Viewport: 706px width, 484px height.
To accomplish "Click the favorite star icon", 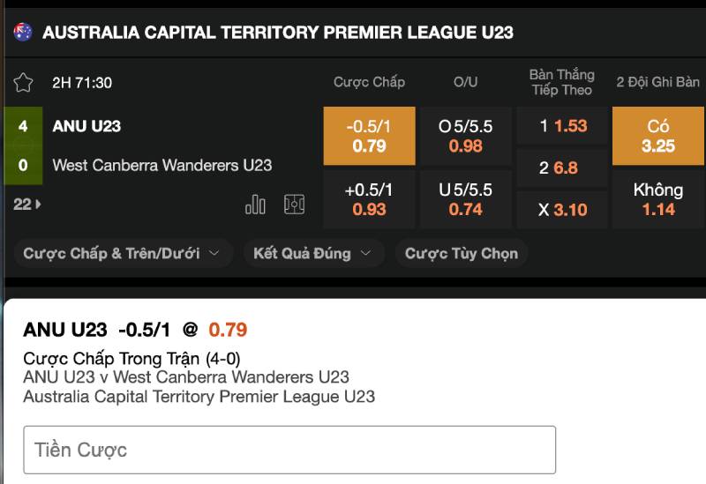I will point(23,83).
